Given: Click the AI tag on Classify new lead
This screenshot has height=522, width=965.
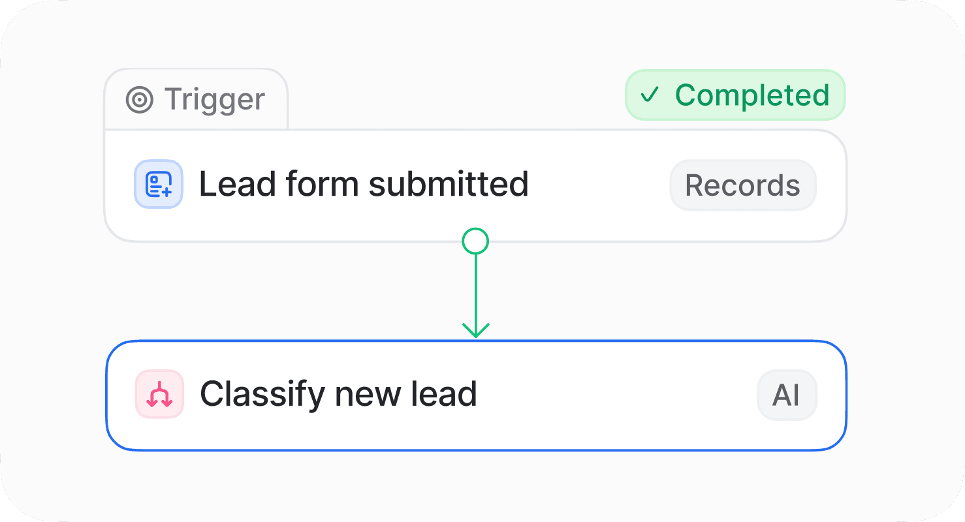Looking at the screenshot, I should pos(787,394).
